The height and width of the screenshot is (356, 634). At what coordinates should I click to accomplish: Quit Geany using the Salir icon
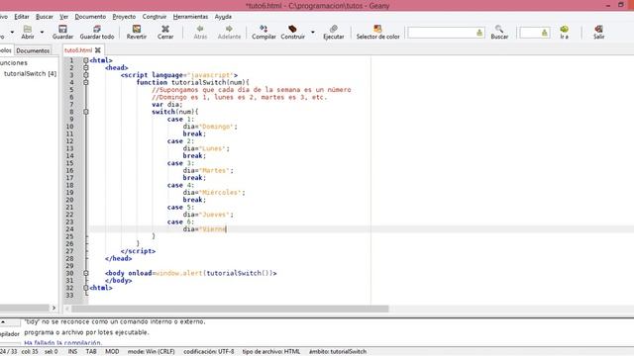tap(598, 32)
